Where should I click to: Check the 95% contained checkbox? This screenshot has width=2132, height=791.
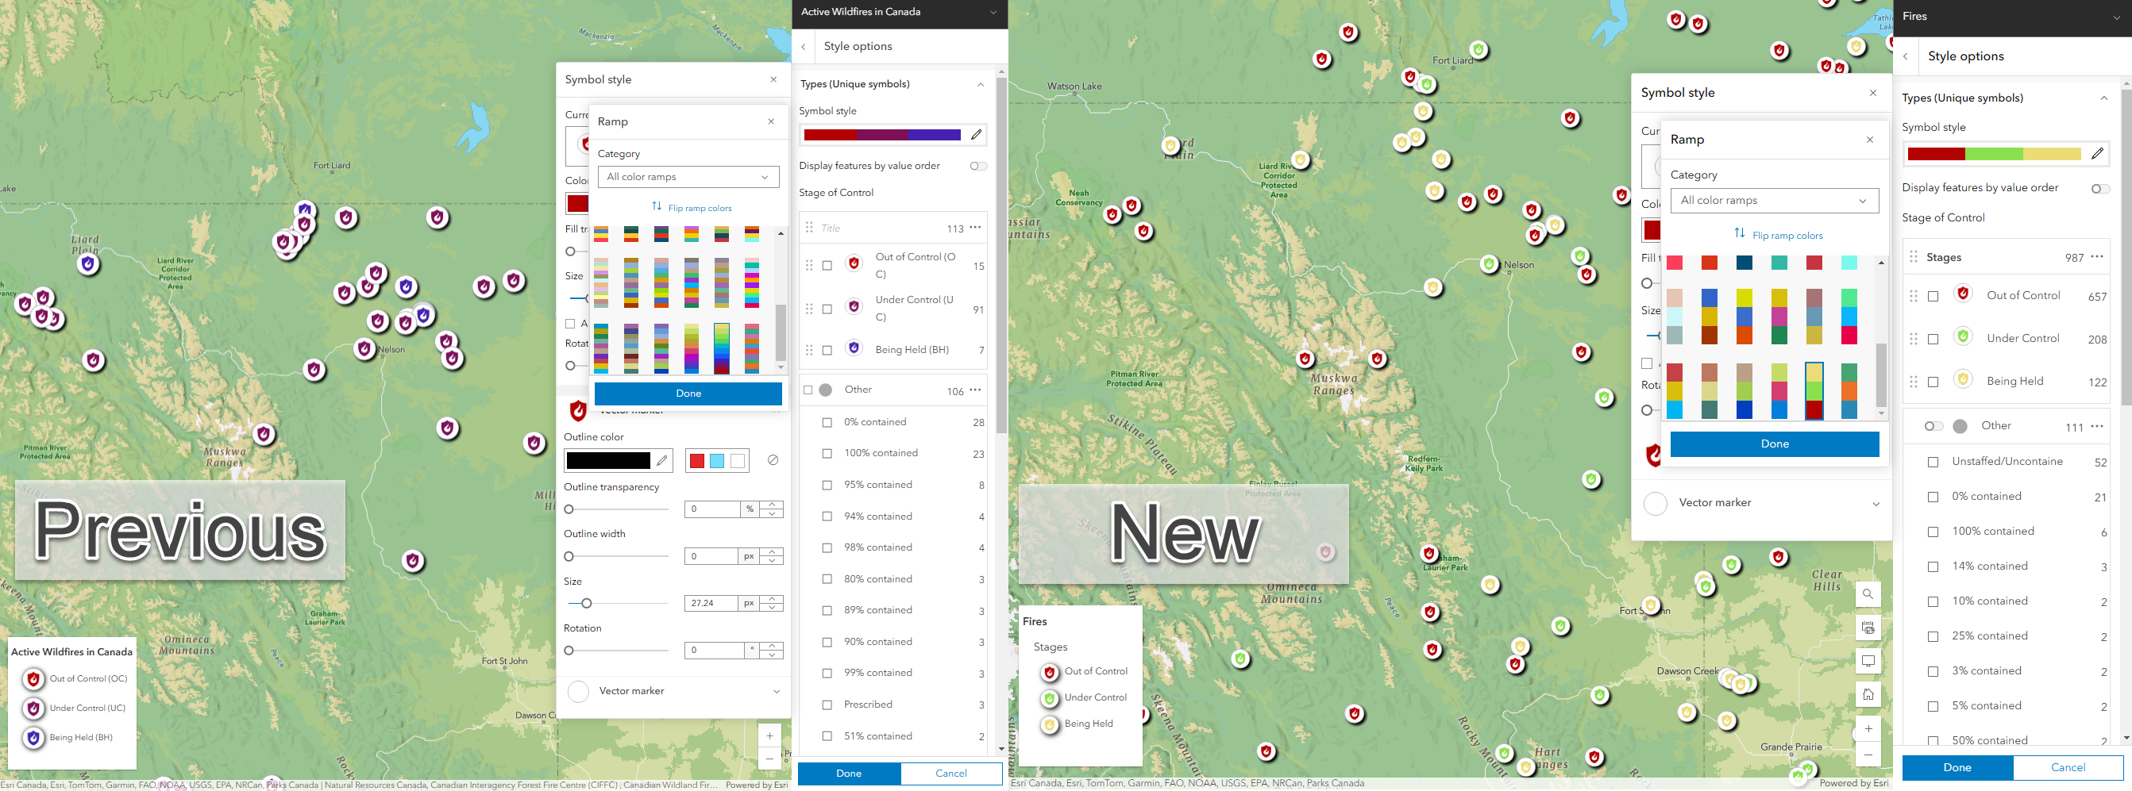click(827, 486)
